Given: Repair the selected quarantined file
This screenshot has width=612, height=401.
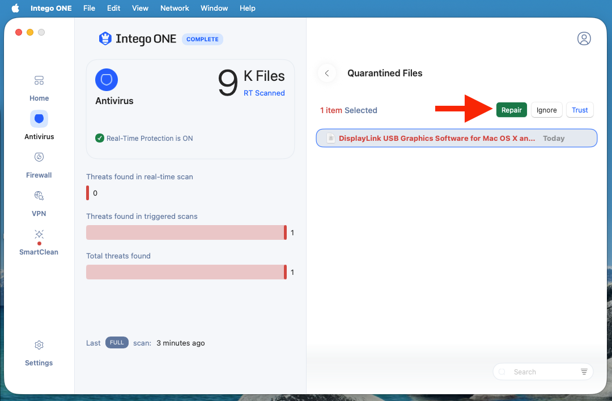Looking at the screenshot, I should point(511,110).
